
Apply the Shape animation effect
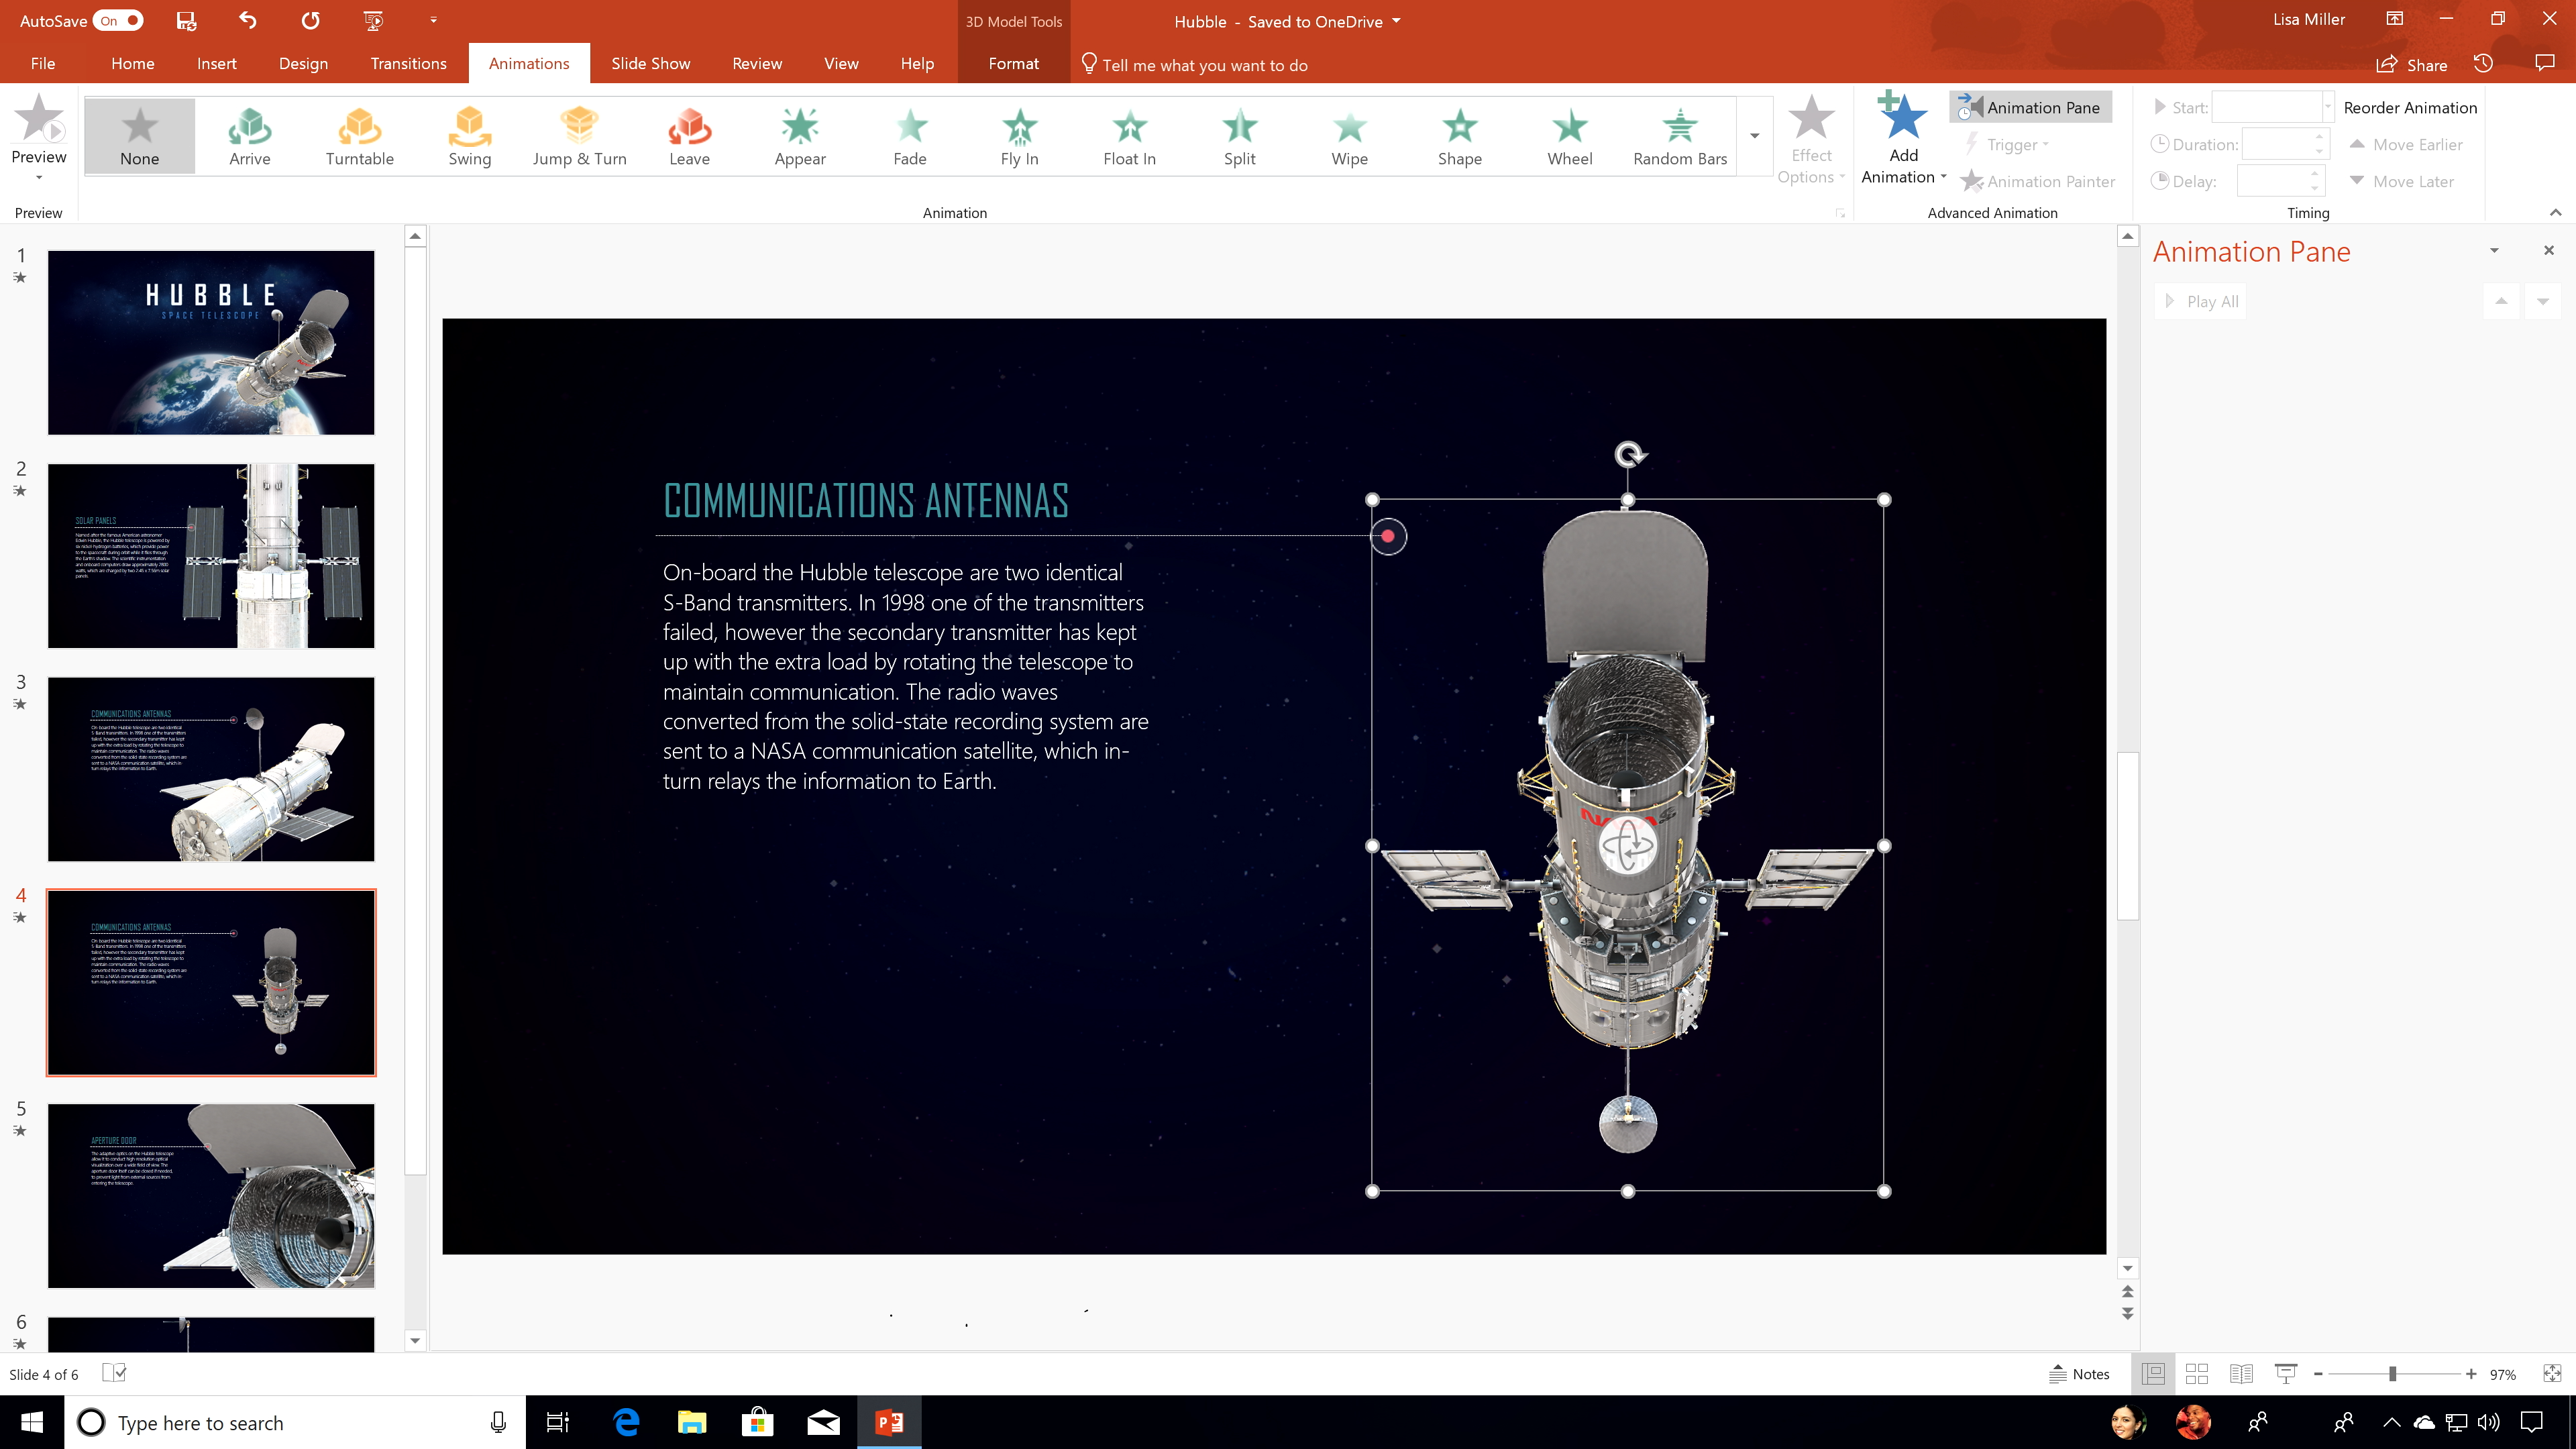(1459, 136)
